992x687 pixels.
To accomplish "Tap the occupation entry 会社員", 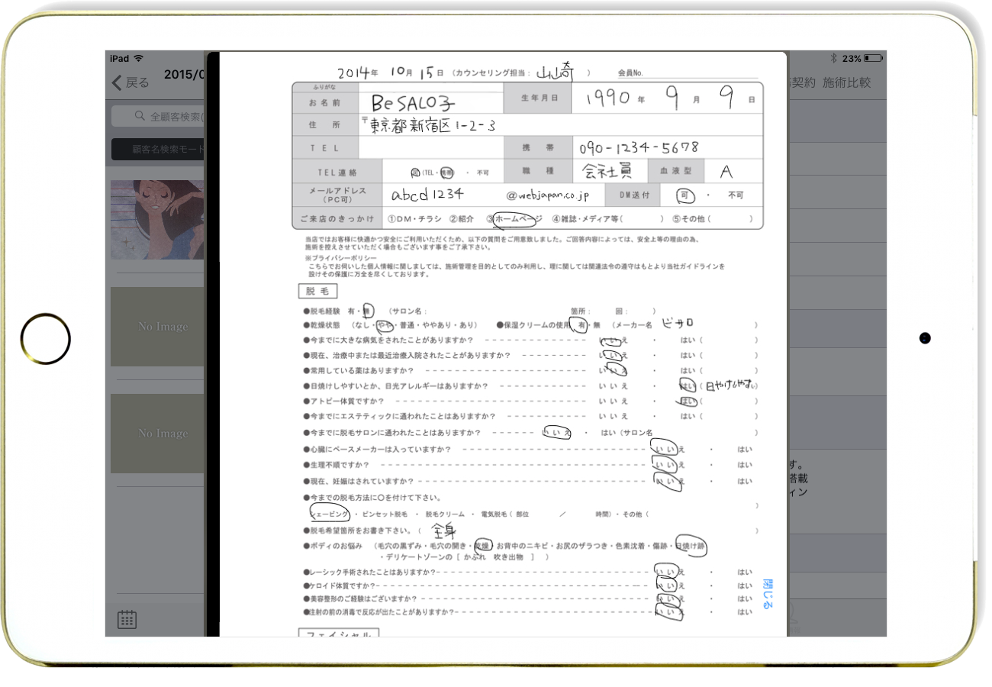I will 607,172.
